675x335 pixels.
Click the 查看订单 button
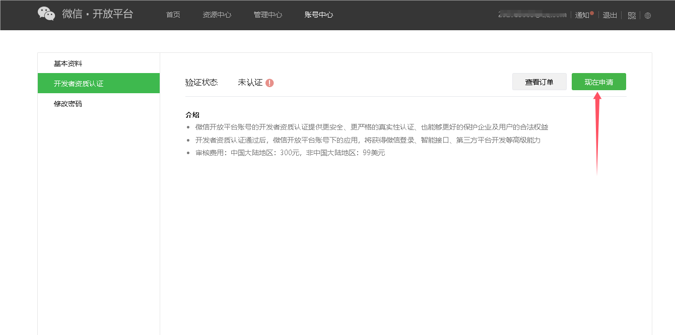pos(539,82)
